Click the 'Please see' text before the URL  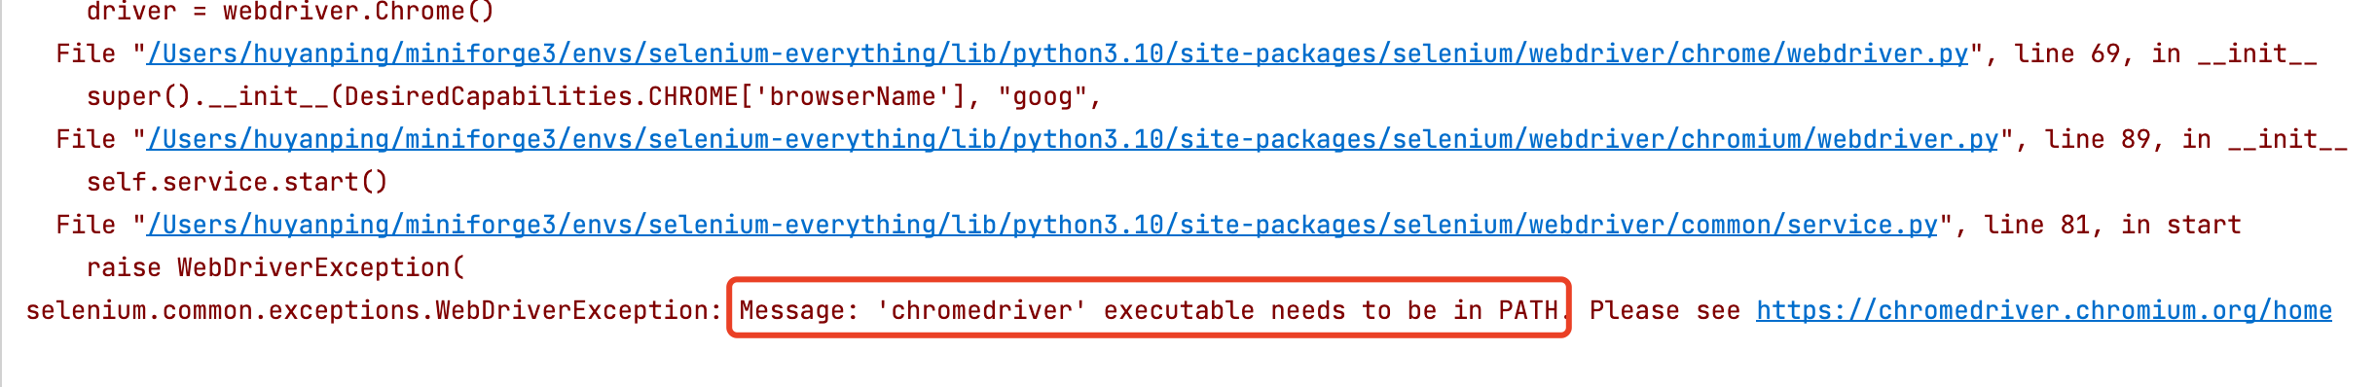1664,310
